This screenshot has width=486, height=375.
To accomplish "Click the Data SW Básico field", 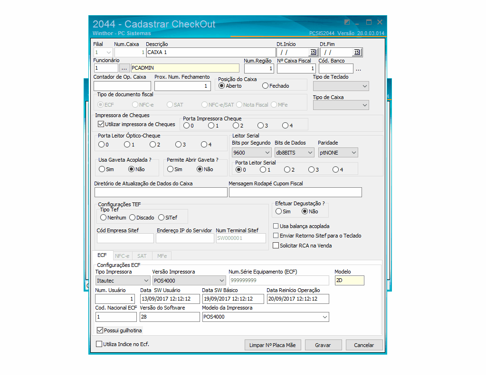I will [x=233, y=299].
